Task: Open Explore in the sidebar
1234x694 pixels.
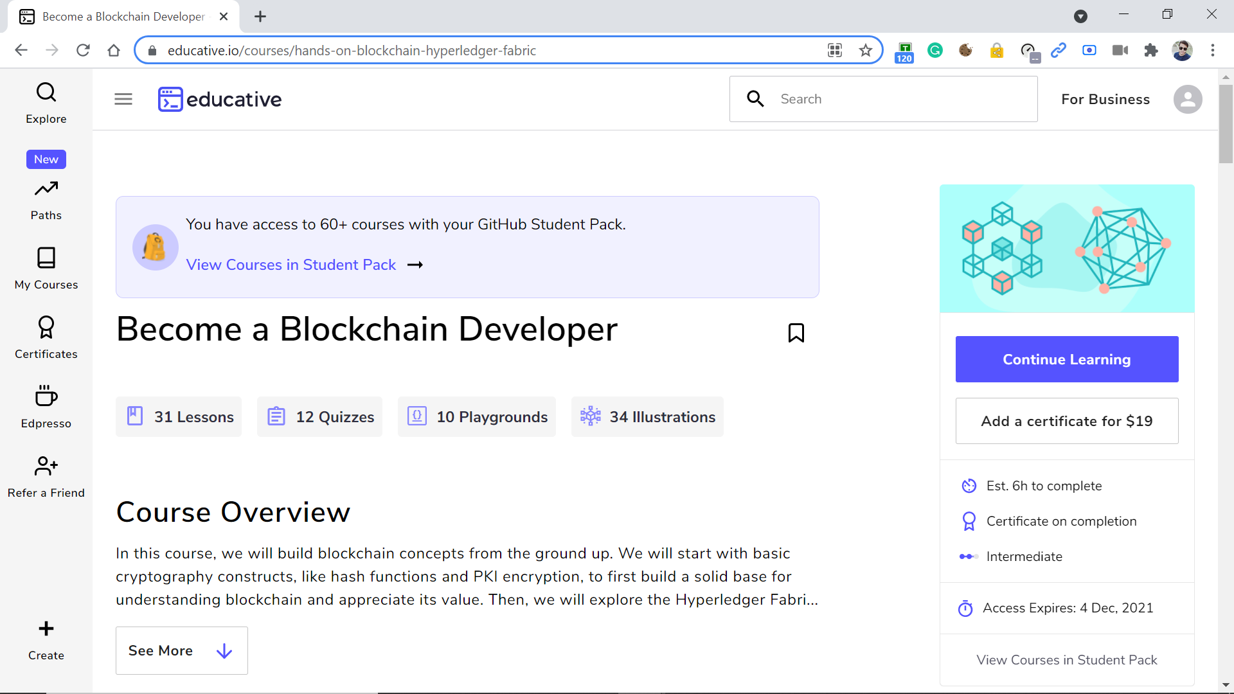Action: pyautogui.click(x=46, y=103)
